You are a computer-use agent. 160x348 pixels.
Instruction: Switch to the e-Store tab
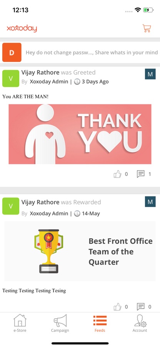click(20, 323)
